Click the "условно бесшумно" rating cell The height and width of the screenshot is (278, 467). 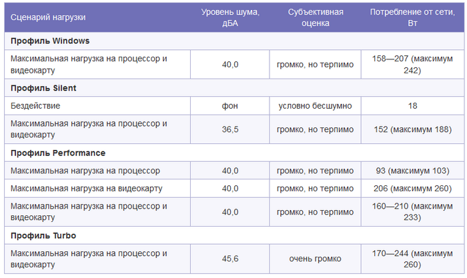click(x=315, y=105)
